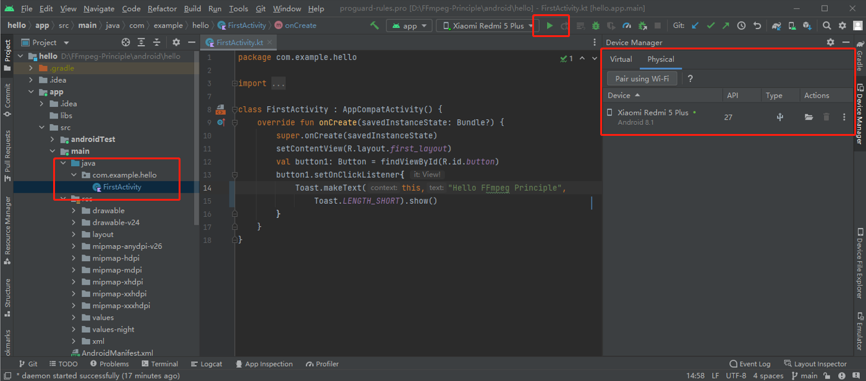Viewport: 866px width, 381px height.
Task: Open the device file explorer folder icon
Action: [809, 117]
